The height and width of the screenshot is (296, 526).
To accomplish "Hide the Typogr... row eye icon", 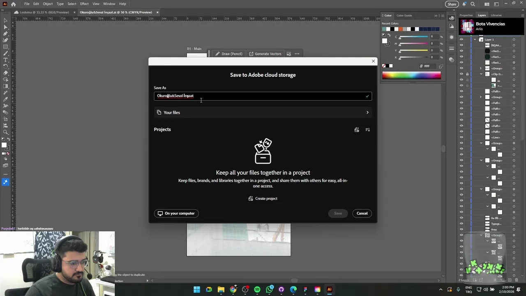I will pos(461,224).
